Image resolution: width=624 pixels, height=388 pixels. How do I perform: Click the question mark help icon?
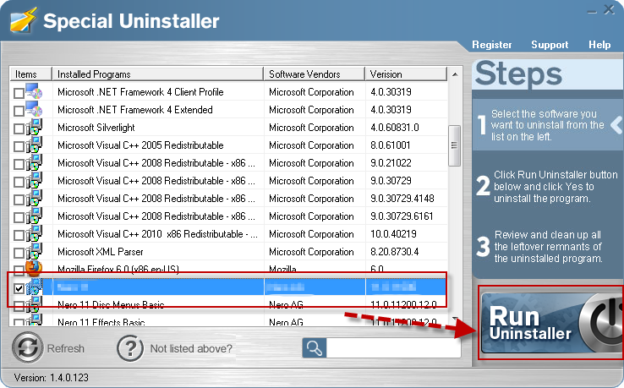pos(129,347)
